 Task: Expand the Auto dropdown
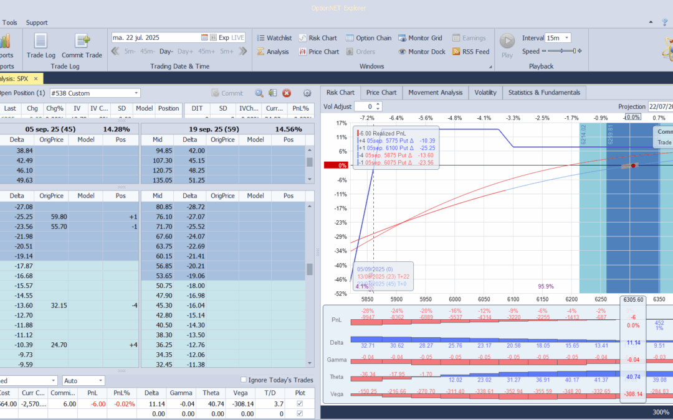pos(100,380)
